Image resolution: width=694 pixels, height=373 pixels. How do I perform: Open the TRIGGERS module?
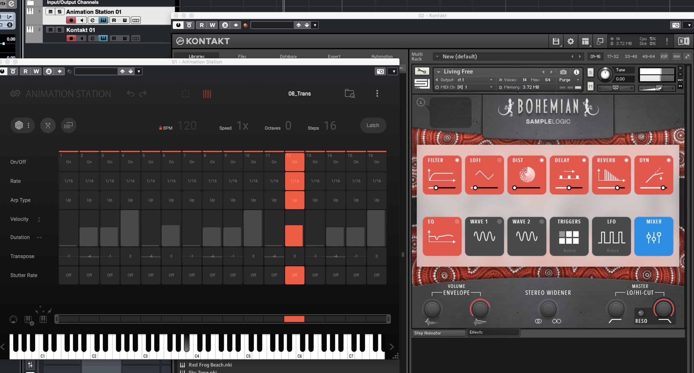click(569, 236)
